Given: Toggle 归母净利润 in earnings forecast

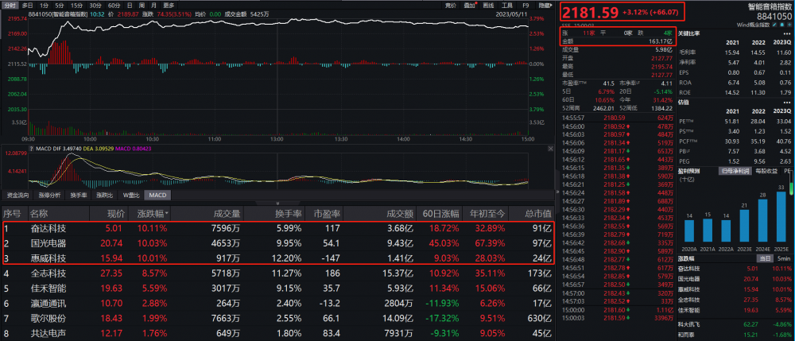Looking at the screenshot, I should 735,171.
